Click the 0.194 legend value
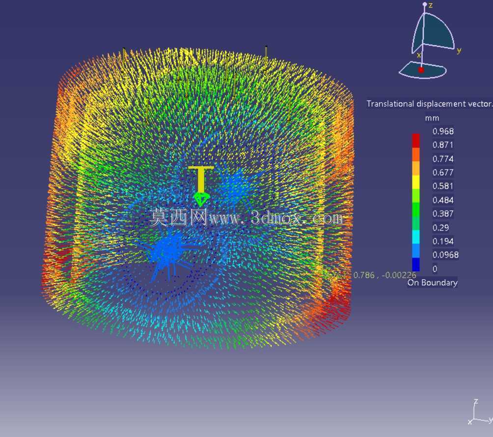493x437 pixels. point(443,241)
